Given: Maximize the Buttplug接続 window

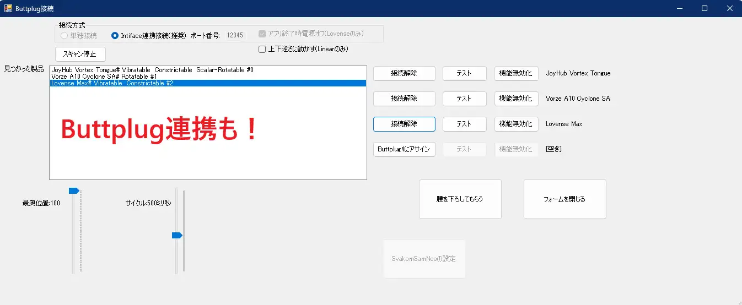Looking at the screenshot, I should tap(704, 8).
